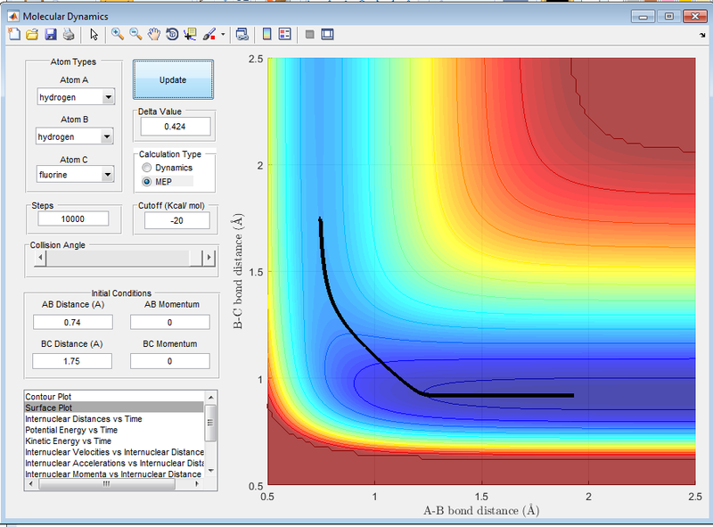Click the toolbar dock arrow at right
713x527 pixels.
[x=702, y=35]
